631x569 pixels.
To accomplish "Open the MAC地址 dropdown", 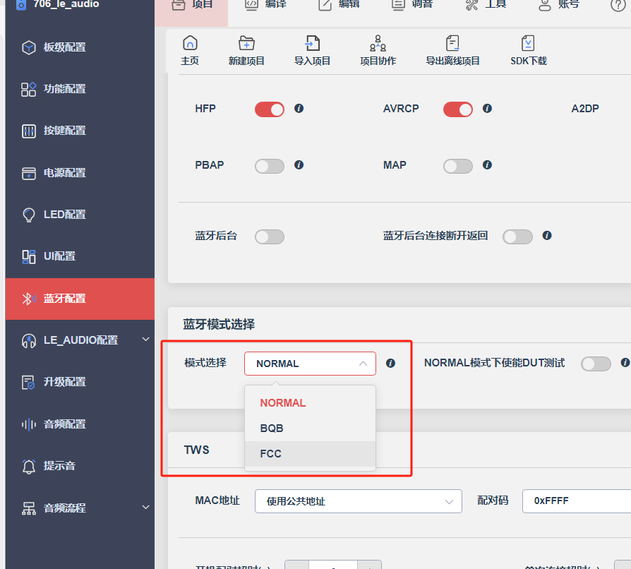I will [358, 501].
